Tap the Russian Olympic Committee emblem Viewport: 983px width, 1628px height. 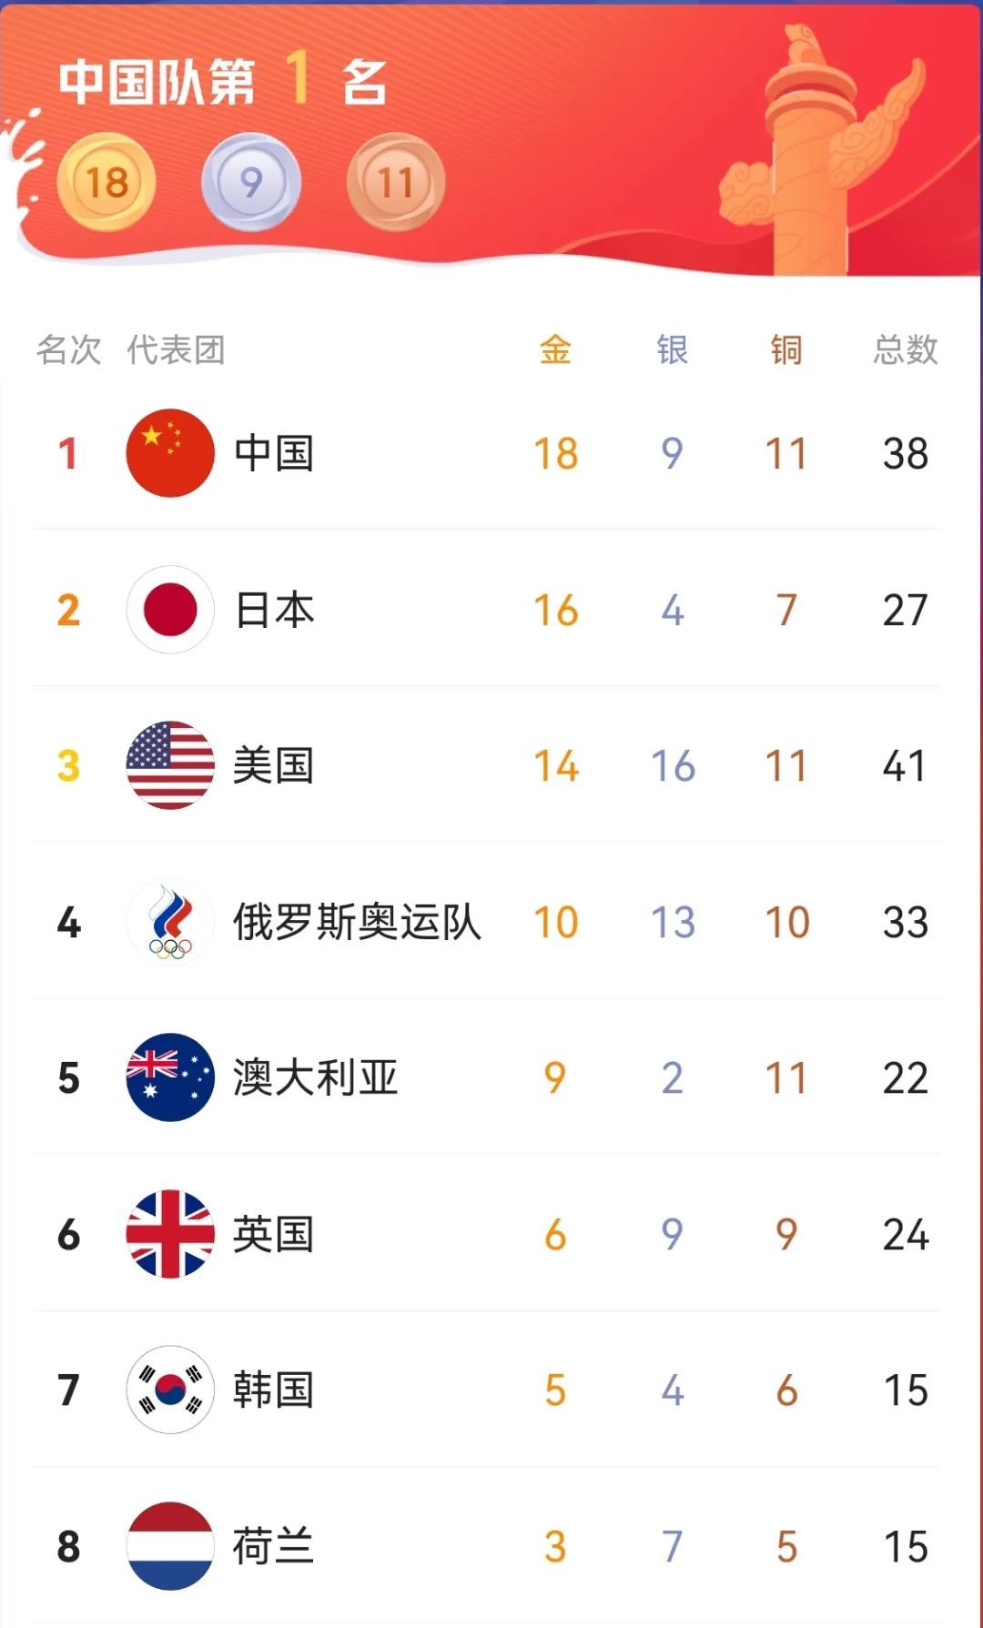tap(170, 922)
